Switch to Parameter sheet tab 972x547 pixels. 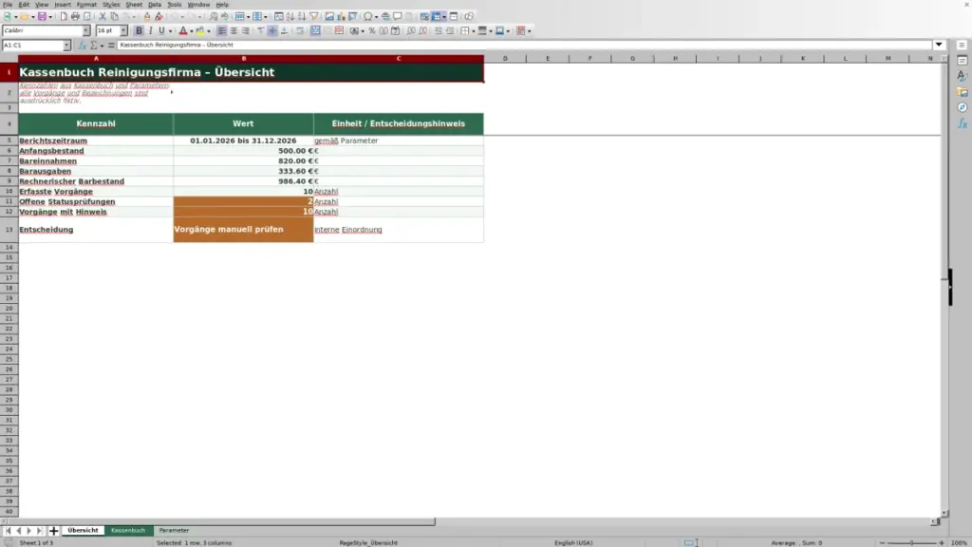(174, 531)
